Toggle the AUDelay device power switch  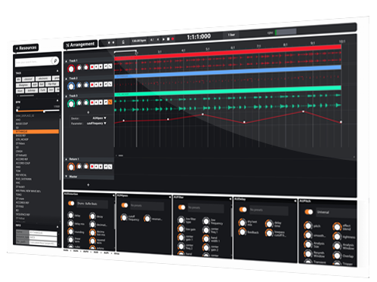tap(243, 209)
